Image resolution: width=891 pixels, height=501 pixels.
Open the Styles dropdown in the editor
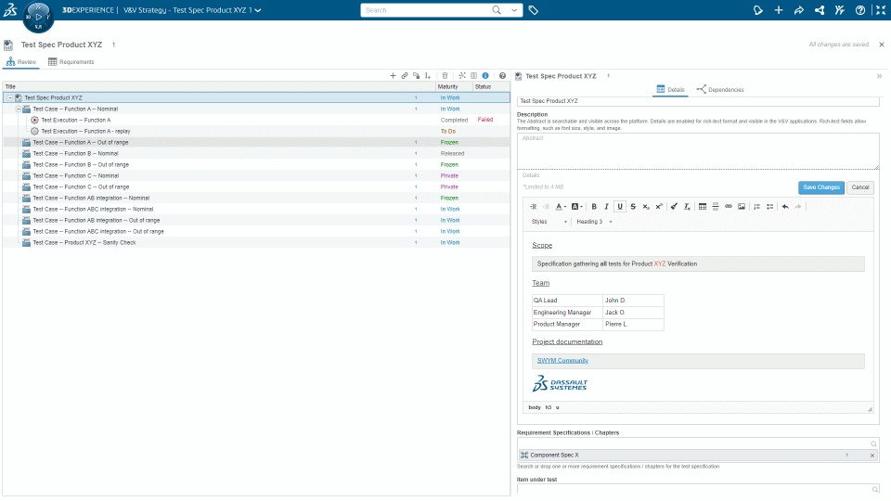pos(549,222)
